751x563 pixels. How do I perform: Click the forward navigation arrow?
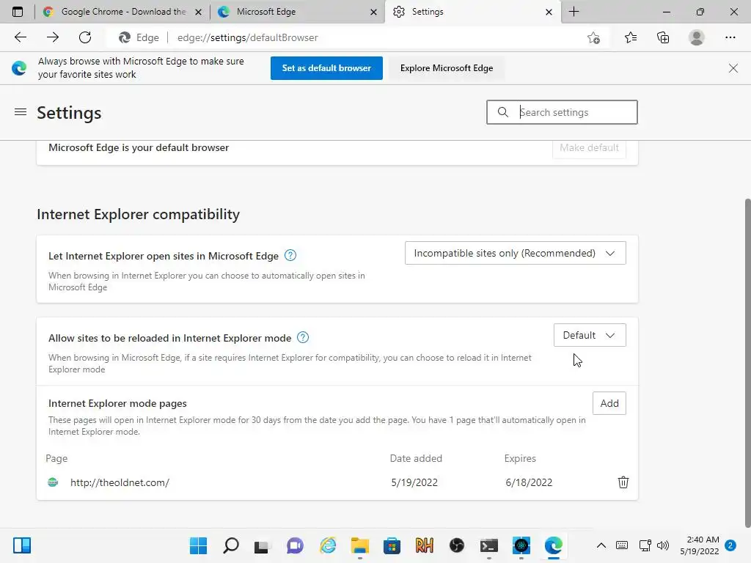coord(53,37)
